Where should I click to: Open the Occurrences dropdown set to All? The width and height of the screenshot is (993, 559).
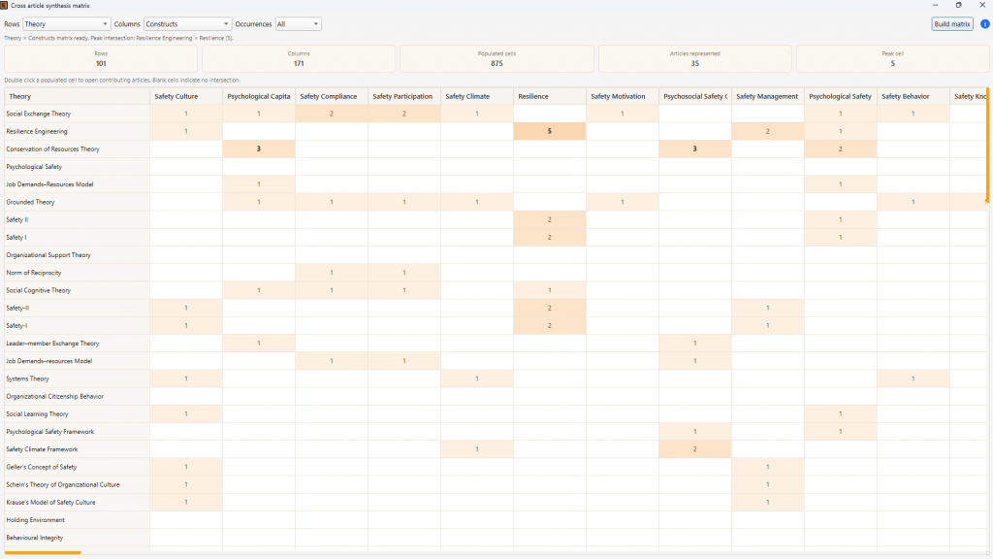tap(298, 24)
